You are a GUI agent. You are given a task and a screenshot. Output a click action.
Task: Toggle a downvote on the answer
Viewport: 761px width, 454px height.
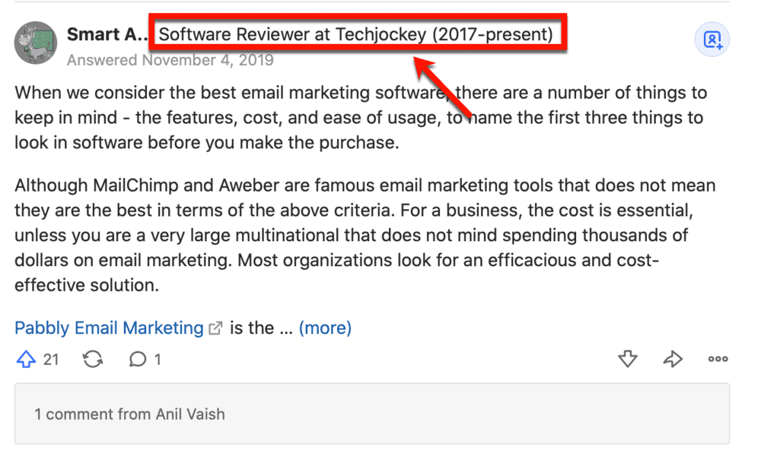(628, 359)
